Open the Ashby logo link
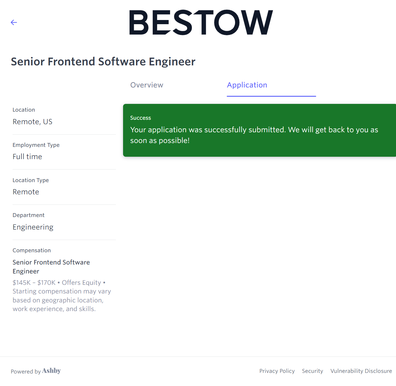396x386 pixels. point(52,371)
